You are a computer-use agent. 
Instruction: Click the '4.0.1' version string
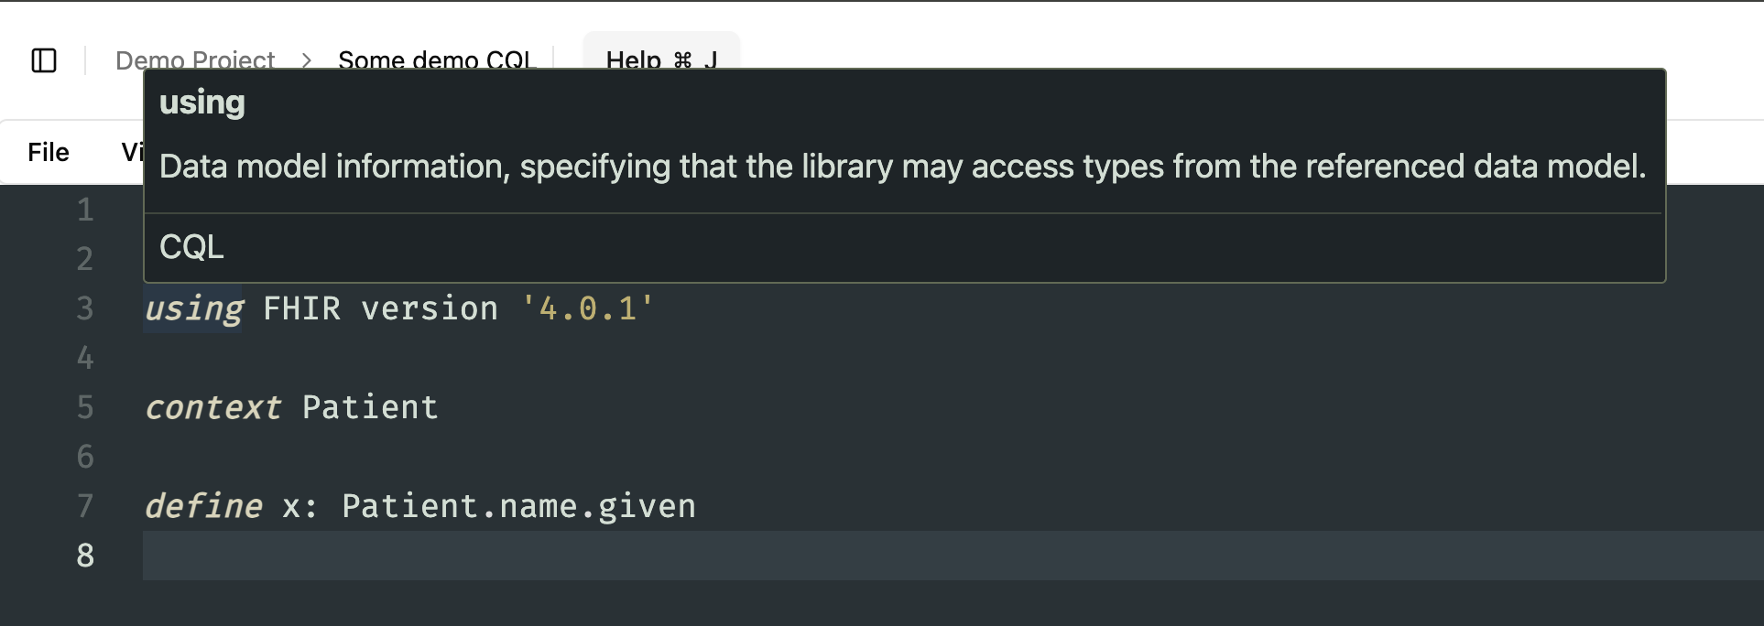[588, 308]
